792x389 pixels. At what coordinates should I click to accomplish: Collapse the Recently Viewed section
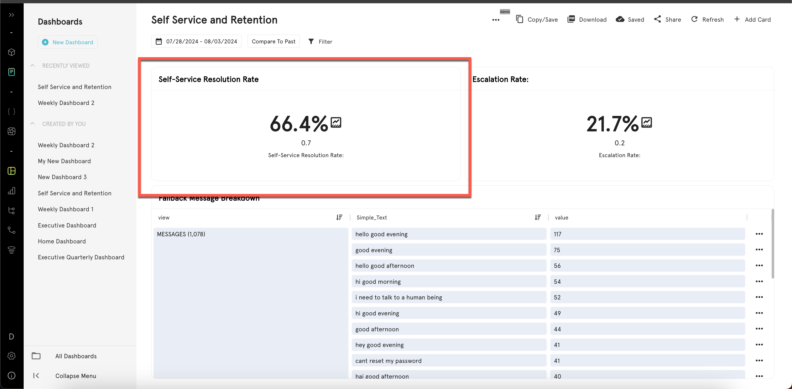tap(33, 65)
